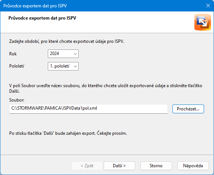Open the Rok year combo box showing 2024
Viewport: 214px width, 175px height.
[63, 54]
